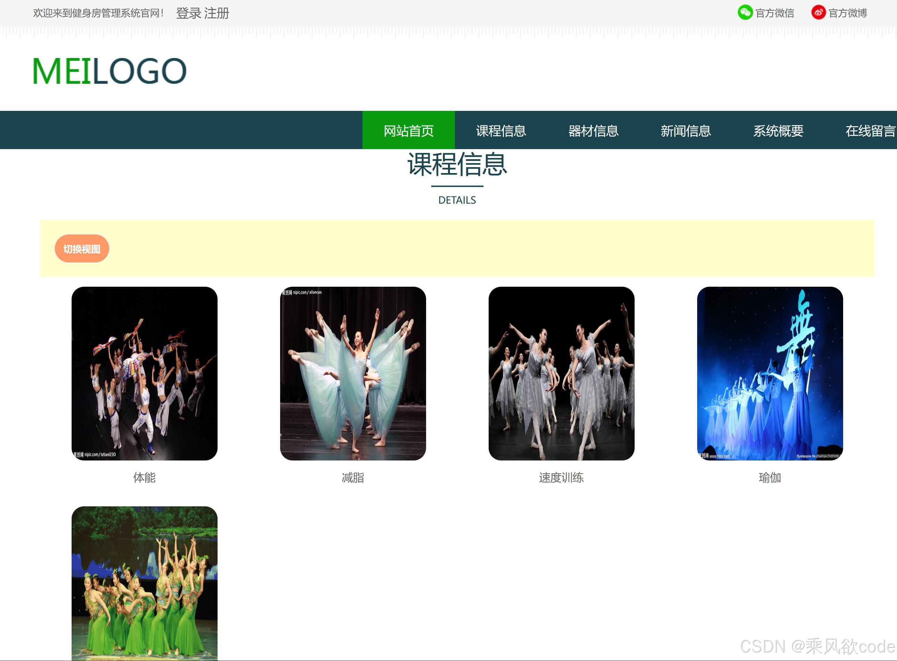Click the MEILOGO site logo
The width and height of the screenshot is (897, 661).
click(109, 71)
